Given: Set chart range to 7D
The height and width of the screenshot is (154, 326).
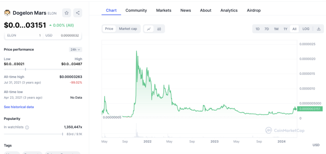Looking at the screenshot, I should point(267,29).
